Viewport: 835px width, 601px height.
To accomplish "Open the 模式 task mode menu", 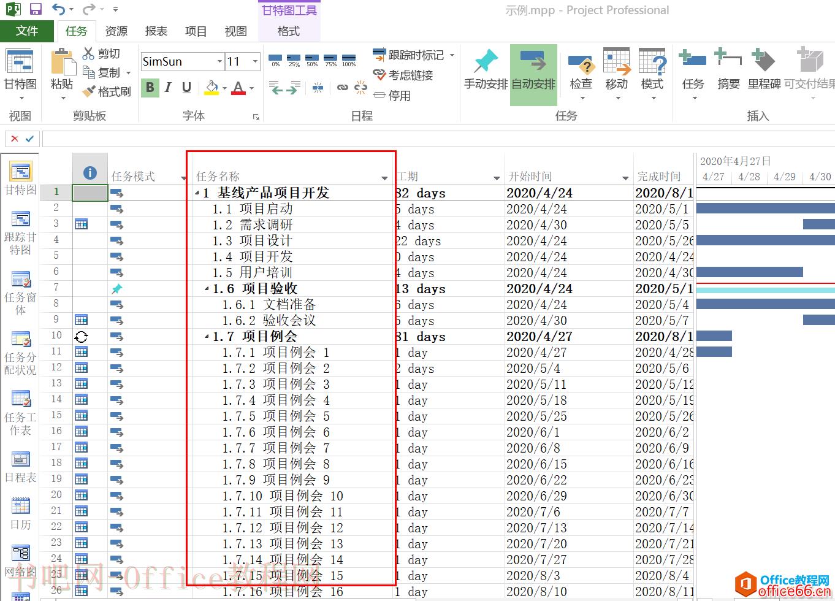I will point(652,74).
